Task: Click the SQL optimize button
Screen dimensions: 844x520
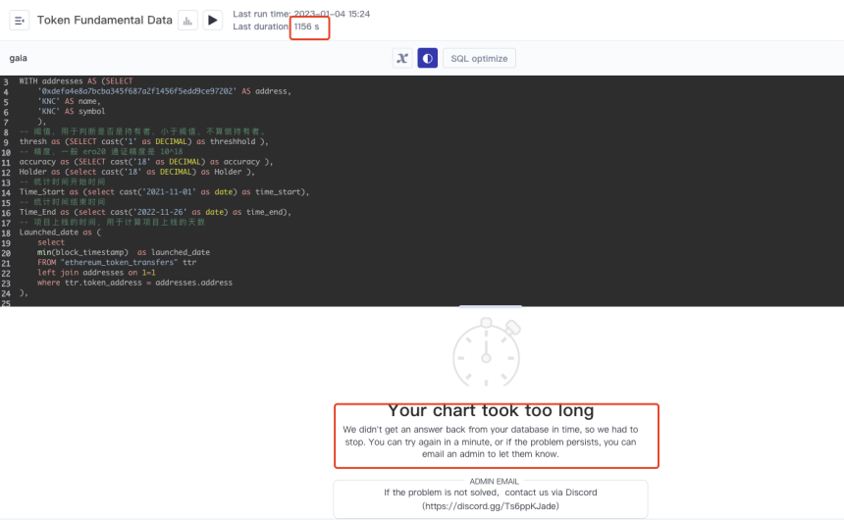Action: 479,58
